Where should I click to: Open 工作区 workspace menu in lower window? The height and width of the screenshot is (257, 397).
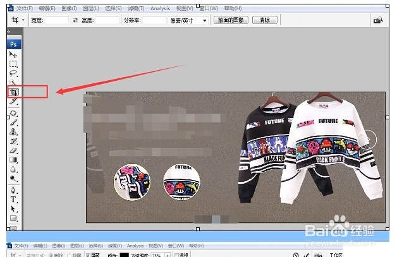(x=336, y=255)
